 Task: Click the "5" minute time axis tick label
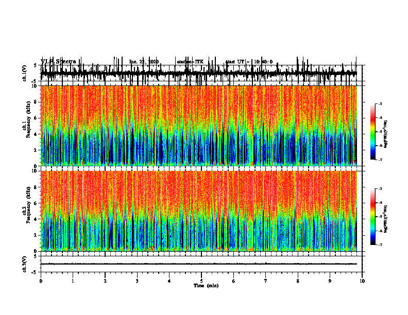point(201,281)
